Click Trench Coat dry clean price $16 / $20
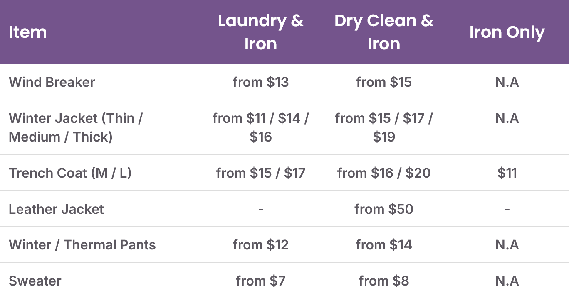569x298 pixels. pyautogui.click(x=384, y=173)
